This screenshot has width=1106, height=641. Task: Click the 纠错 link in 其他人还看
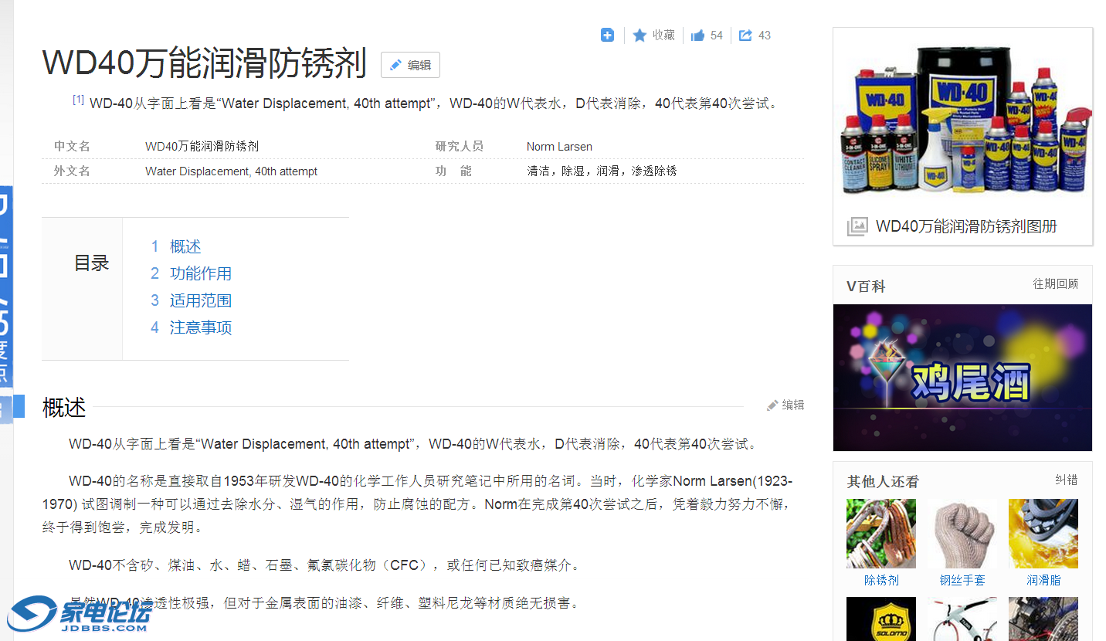1067,479
